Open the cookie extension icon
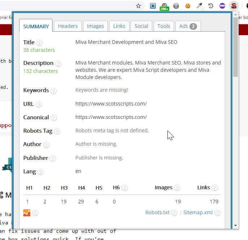248x240 pixels. [x=188, y=6]
